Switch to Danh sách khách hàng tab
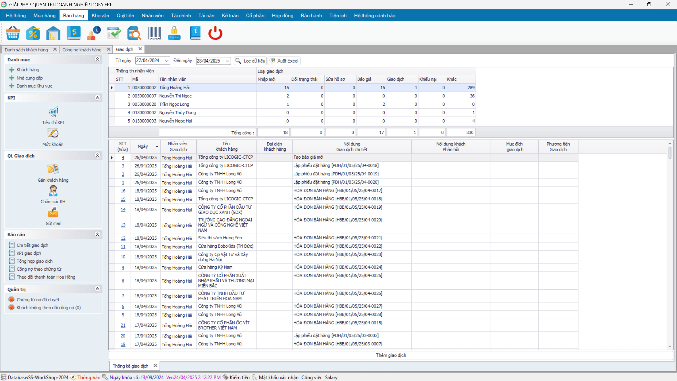The image size is (677, 381). click(26, 50)
